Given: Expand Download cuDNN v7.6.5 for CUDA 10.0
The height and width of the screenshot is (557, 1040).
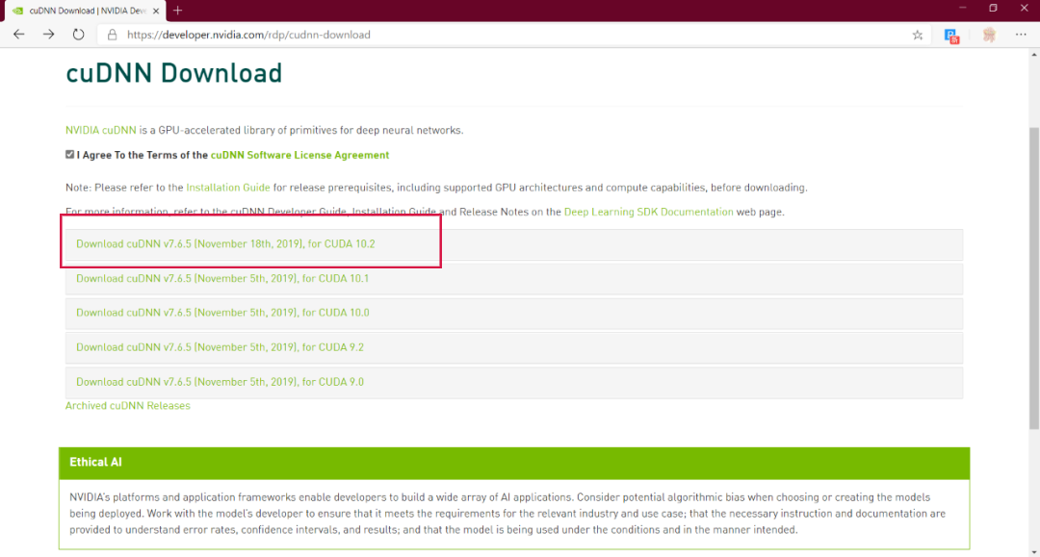Looking at the screenshot, I should [x=514, y=314].
